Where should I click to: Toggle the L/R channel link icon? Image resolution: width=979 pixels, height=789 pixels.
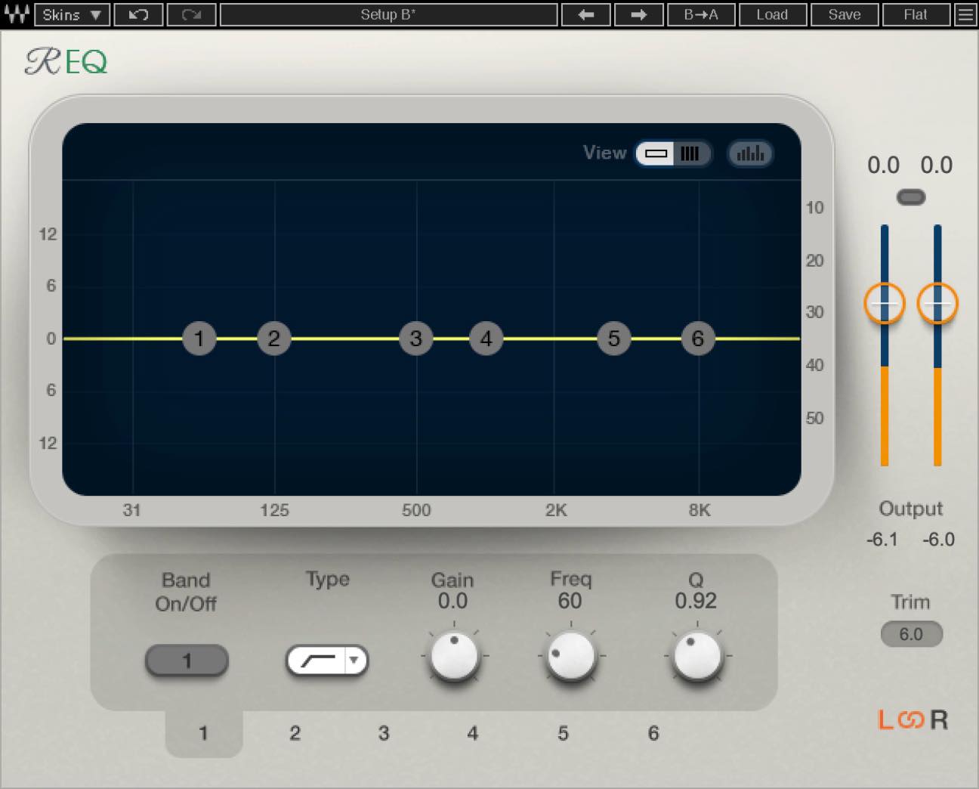click(x=912, y=719)
